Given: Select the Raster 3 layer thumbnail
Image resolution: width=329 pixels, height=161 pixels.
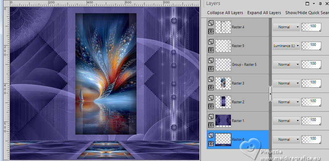Looking at the screenshot, I should point(223,83).
